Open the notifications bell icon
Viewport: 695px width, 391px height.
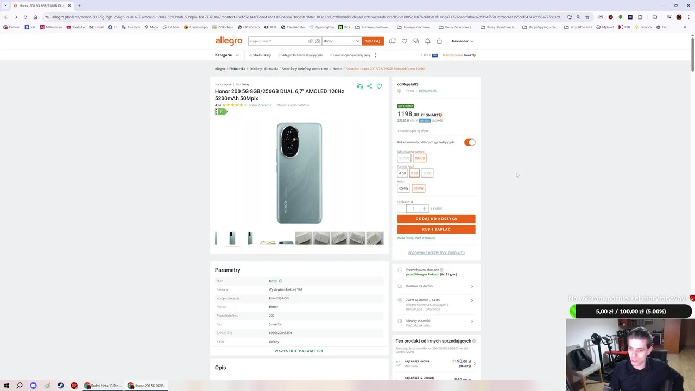(x=428, y=41)
